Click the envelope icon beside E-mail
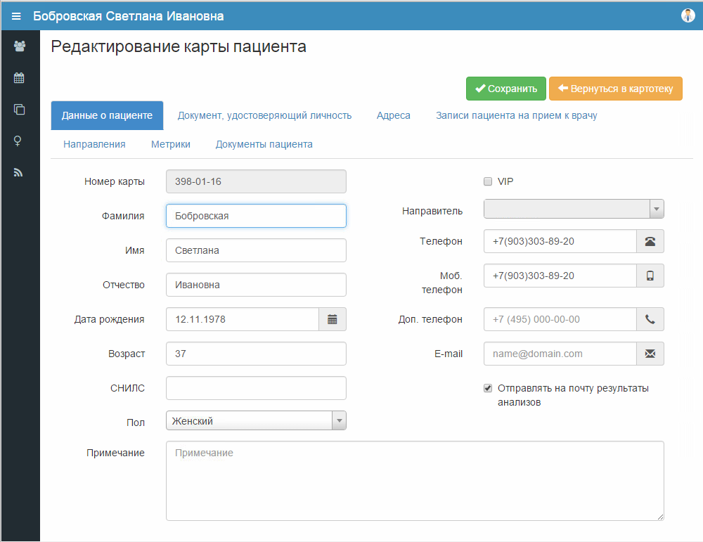Image resolution: width=703 pixels, height=542 pixels. (x=650, y=354)
